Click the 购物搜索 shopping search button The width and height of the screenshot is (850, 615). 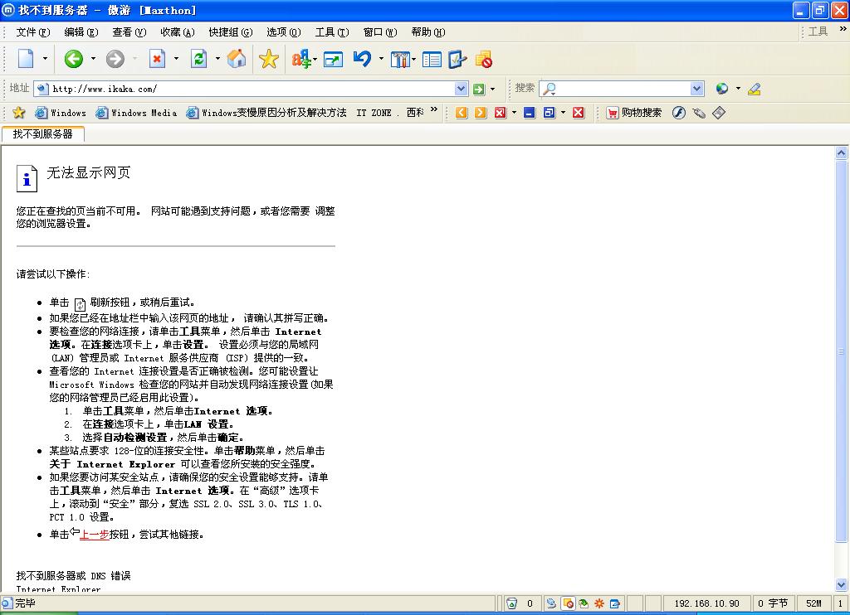click(x=634, y=113)
